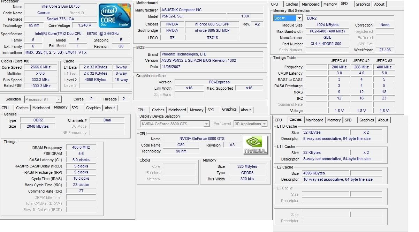Click the JEDEC #2 266 MHz frequency cell
This screenshot has height=232, width=419.
point(361,67)
